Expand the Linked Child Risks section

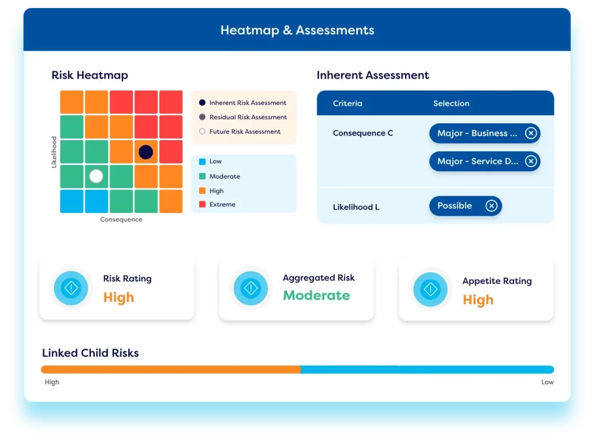pos(90,353)
